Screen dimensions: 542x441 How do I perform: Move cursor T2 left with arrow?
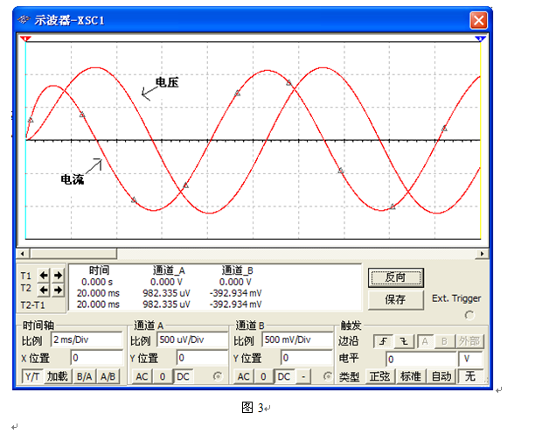(x=45, y=289)
